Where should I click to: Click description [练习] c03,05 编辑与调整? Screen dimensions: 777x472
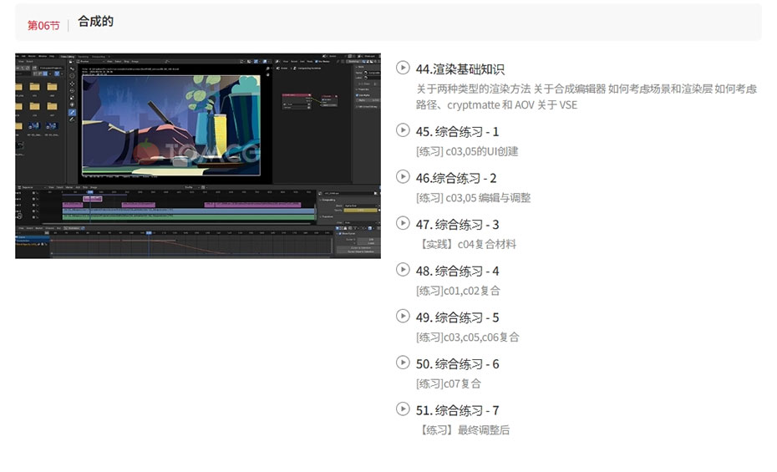click(473, 198)
